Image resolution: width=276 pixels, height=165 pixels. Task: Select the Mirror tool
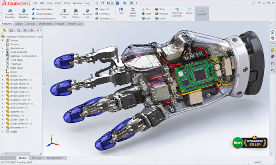tap(160, 19)
